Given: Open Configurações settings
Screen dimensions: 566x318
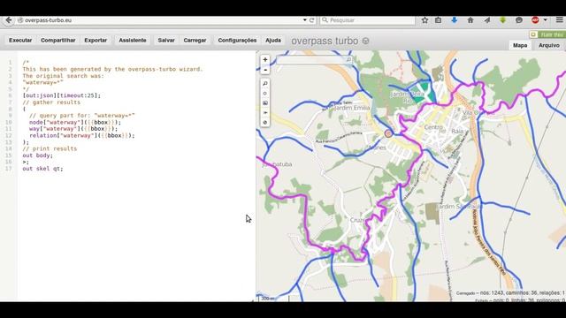Looking at the screenshot, I should (237, 41).
